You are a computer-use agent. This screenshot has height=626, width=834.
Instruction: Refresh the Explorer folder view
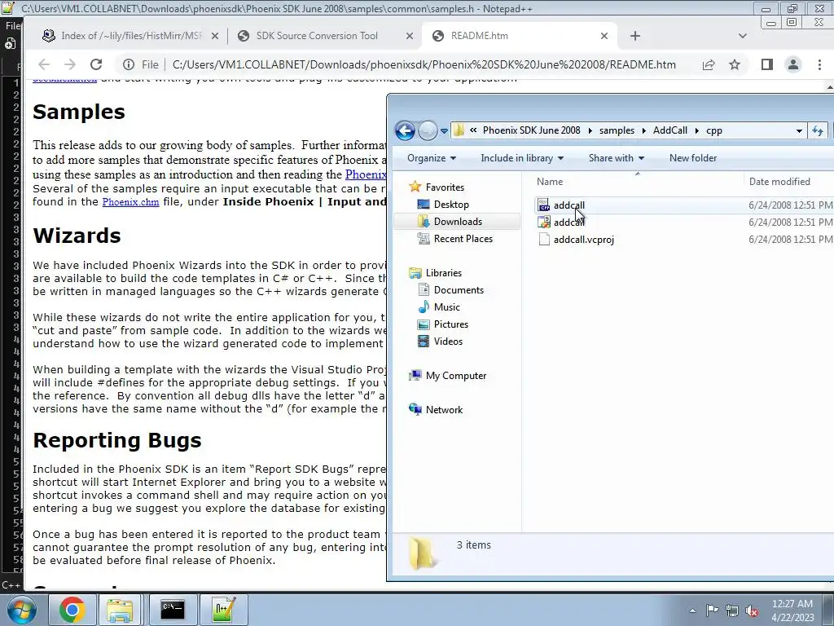point(818,130)
